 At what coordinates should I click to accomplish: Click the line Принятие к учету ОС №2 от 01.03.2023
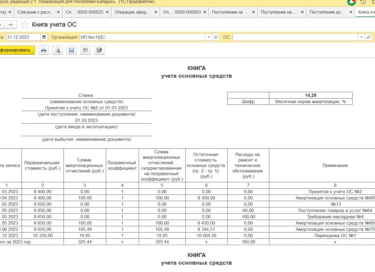point(86,108)
